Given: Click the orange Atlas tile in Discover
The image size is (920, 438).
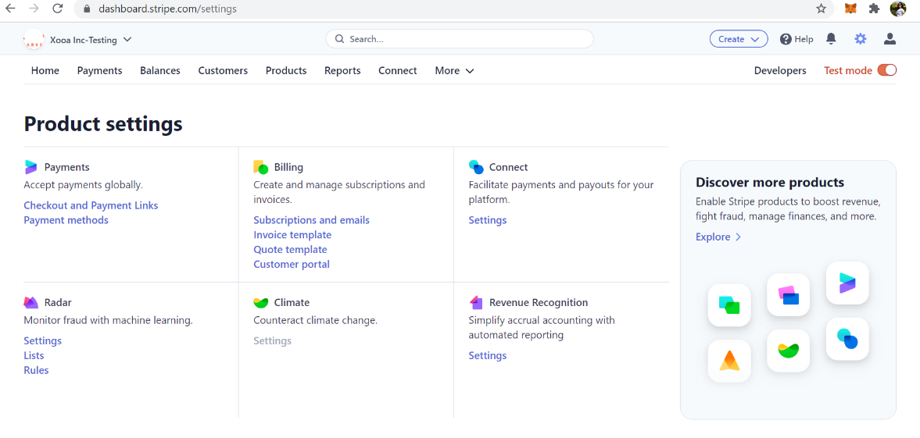Looking at the screenshot, I should 729,361.
